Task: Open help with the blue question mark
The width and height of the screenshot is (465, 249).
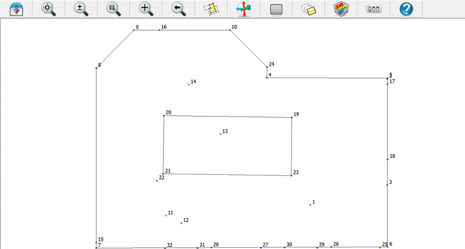Action: pyautogui.click(x=406, y=8)
